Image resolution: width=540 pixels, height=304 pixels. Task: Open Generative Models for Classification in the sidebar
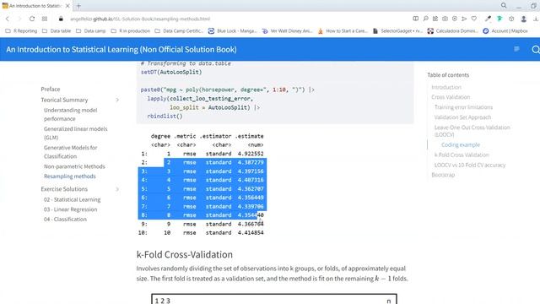(70, 152)
